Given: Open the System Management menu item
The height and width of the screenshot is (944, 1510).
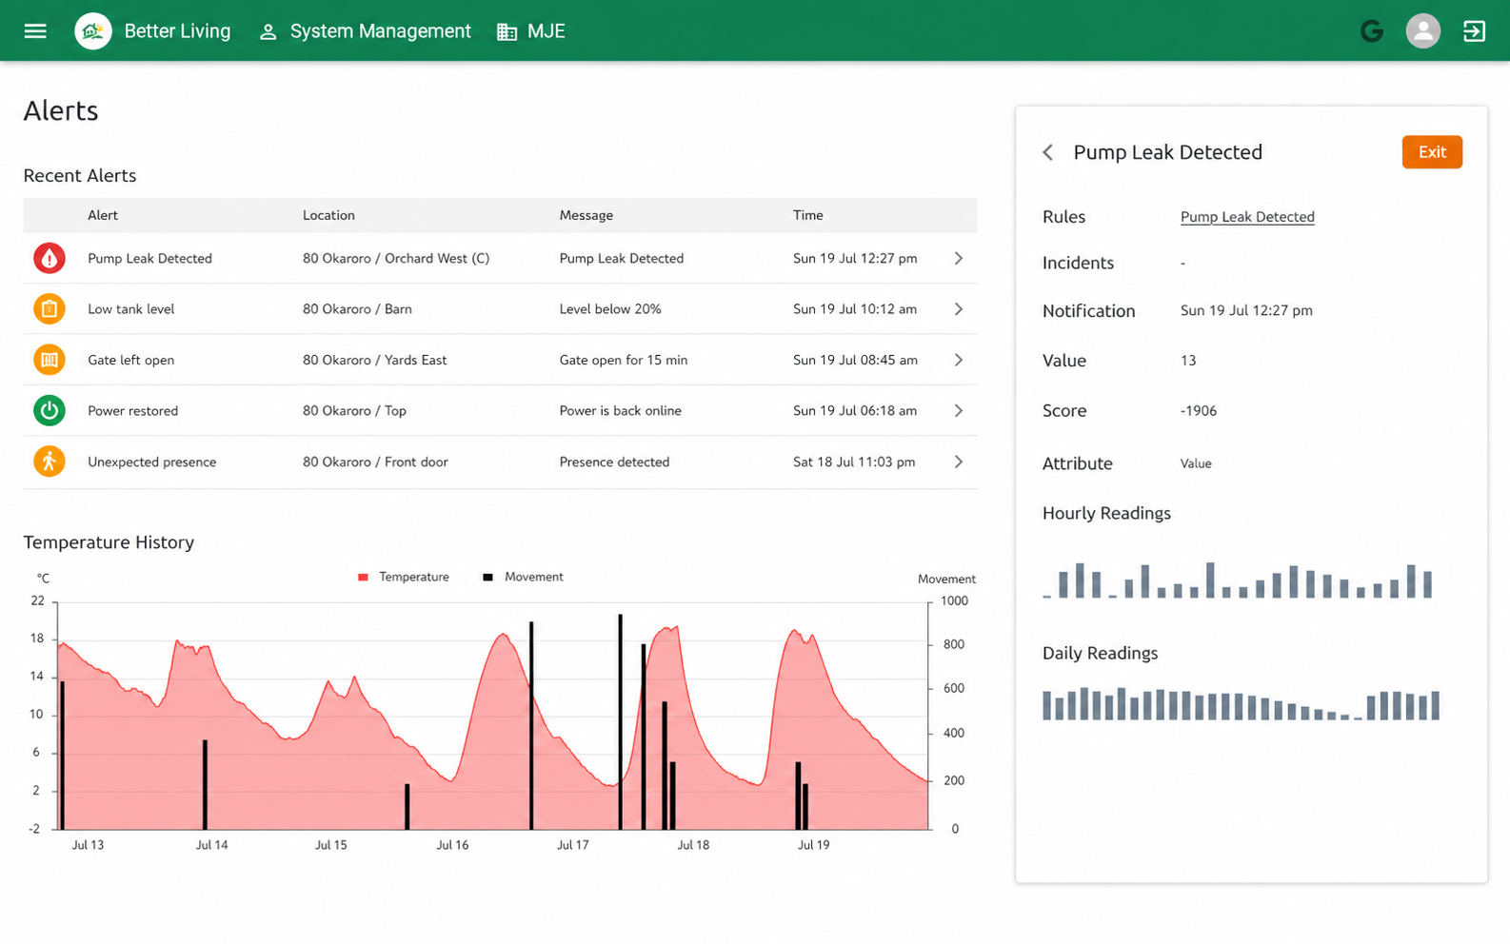Looking at the screenshot, I should tap(380, 31).
